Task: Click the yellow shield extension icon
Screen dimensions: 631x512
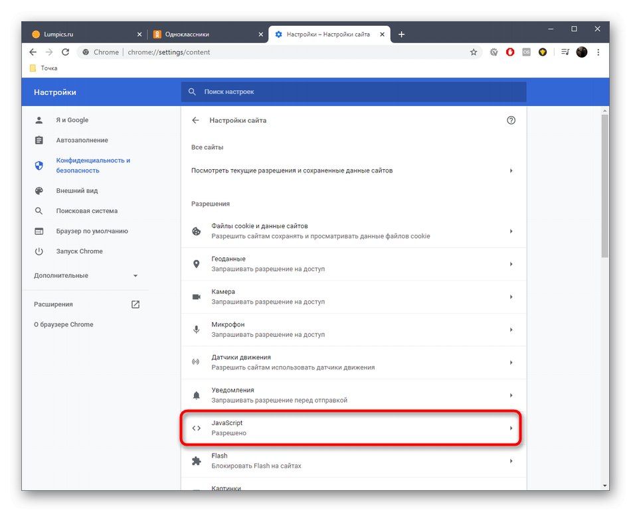Action: click(x=543, y=52)
